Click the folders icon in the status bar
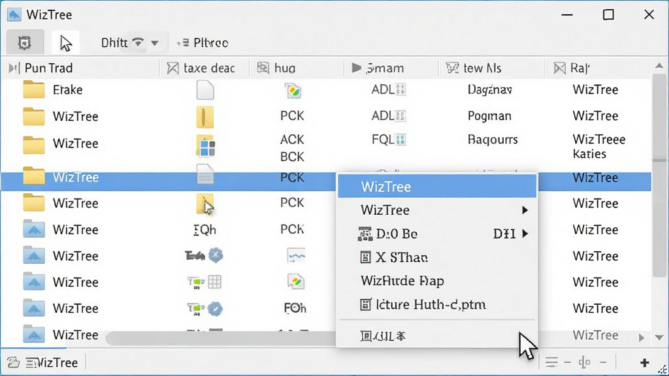Viewport: 669px width, 376px height. coord(13,362)
